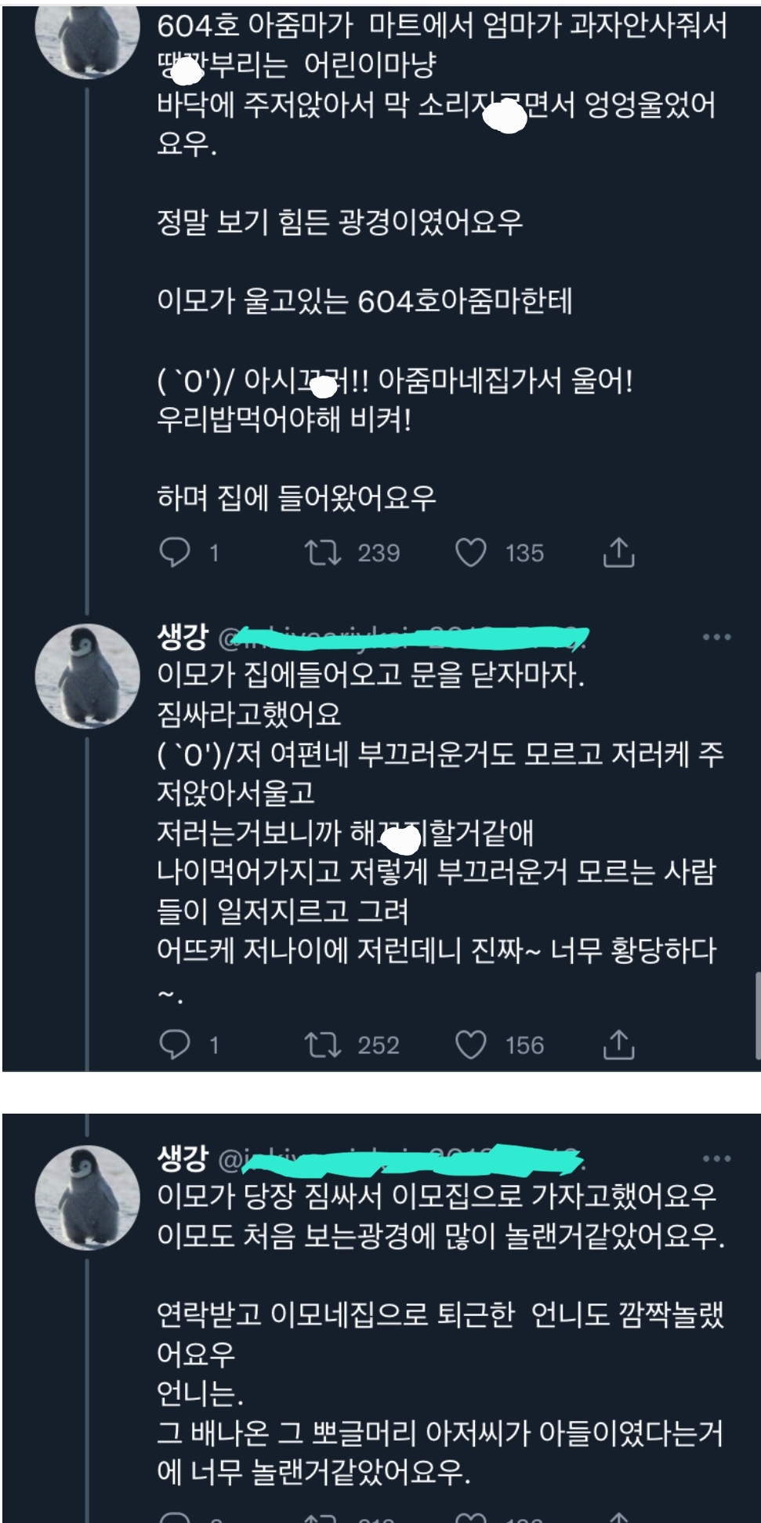View penguin avatar on the third tweet

point(88,1197)
